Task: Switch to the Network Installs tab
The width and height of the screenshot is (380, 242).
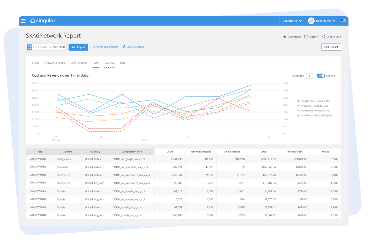Action: 55,63
